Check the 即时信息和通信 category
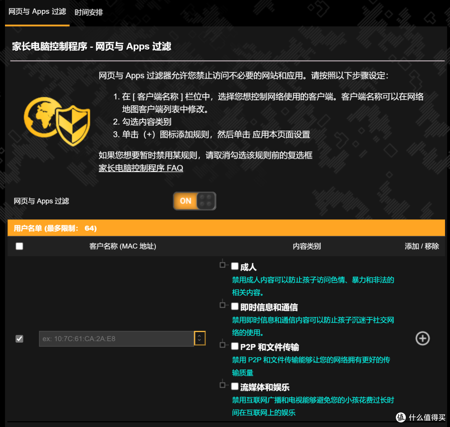Screen dimensions: 450x427 (235, 306)
